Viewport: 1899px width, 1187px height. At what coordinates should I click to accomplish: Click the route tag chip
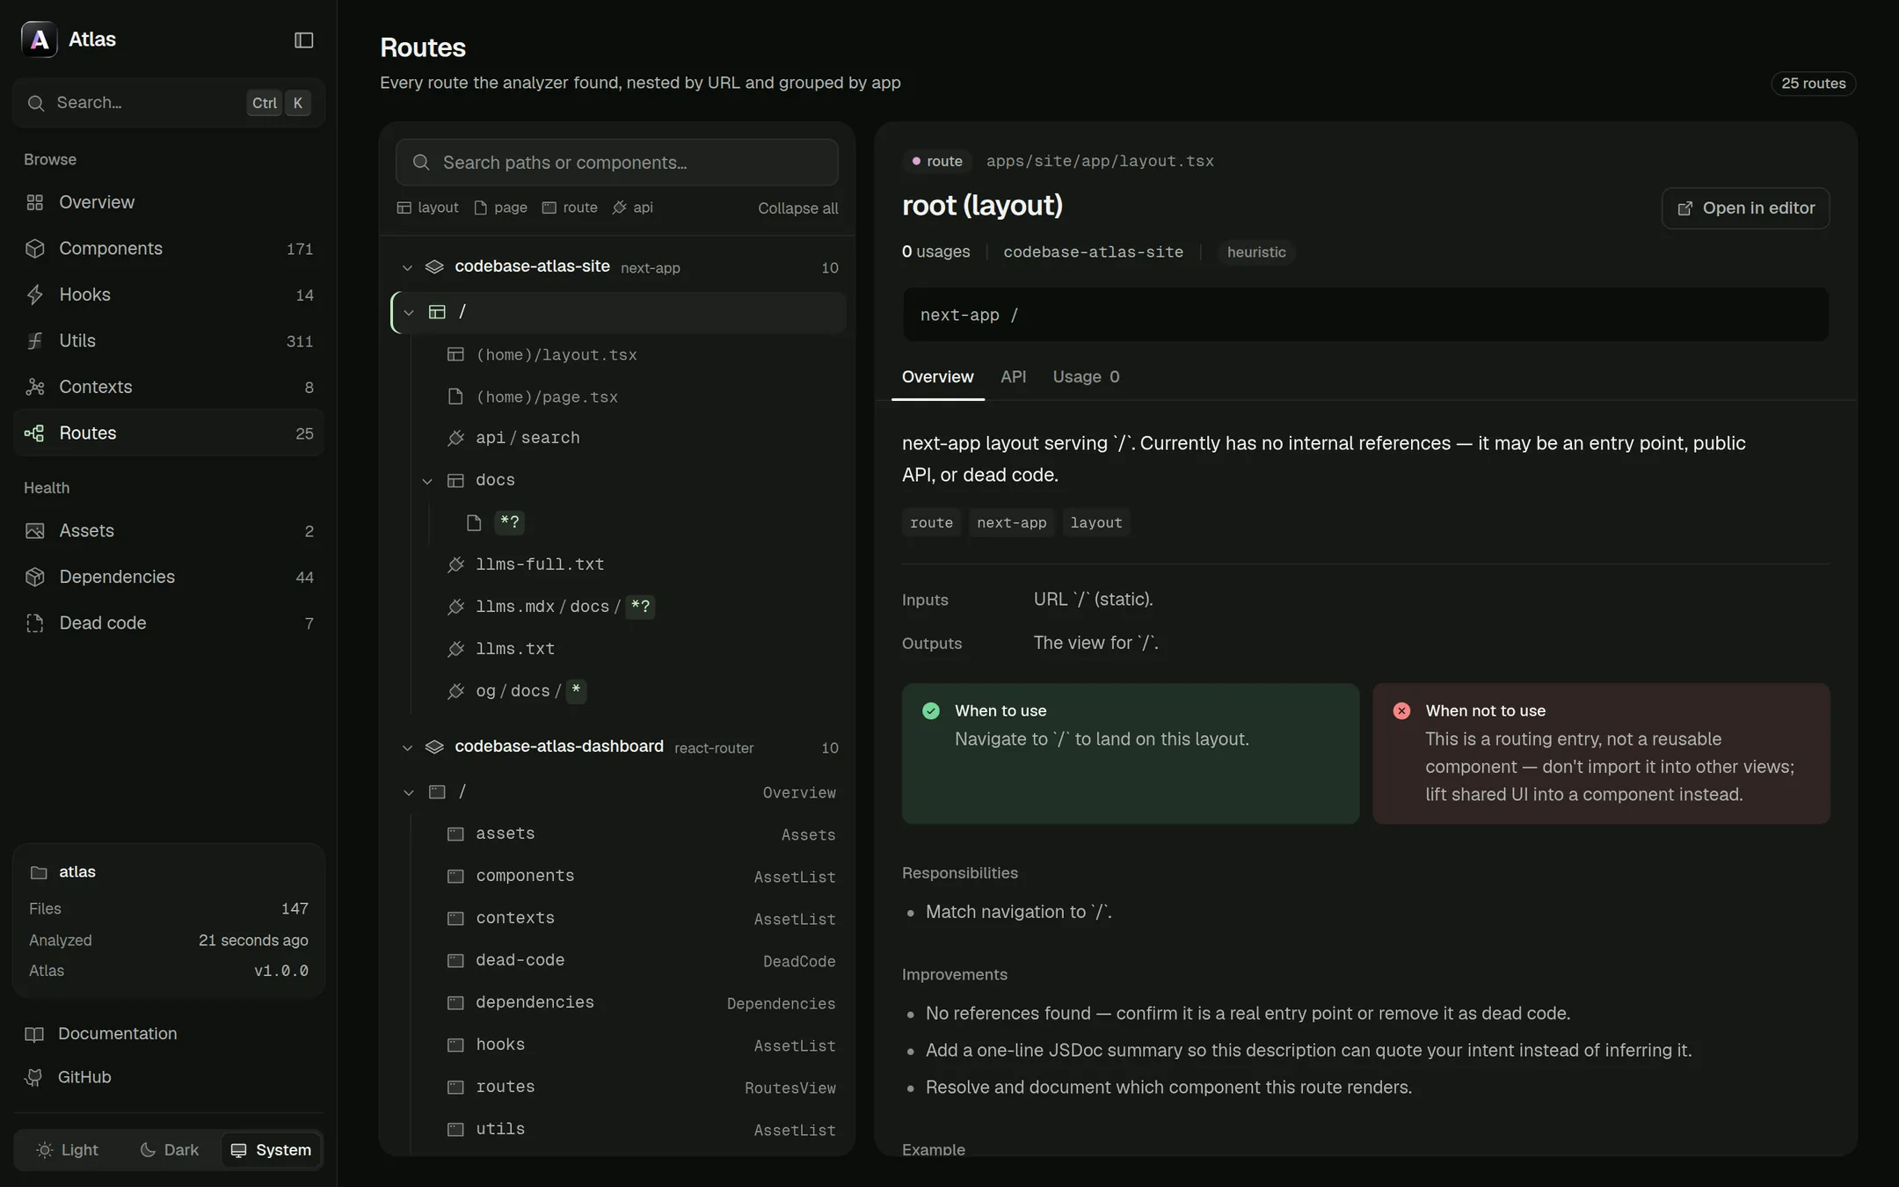(x=931, y=522)
